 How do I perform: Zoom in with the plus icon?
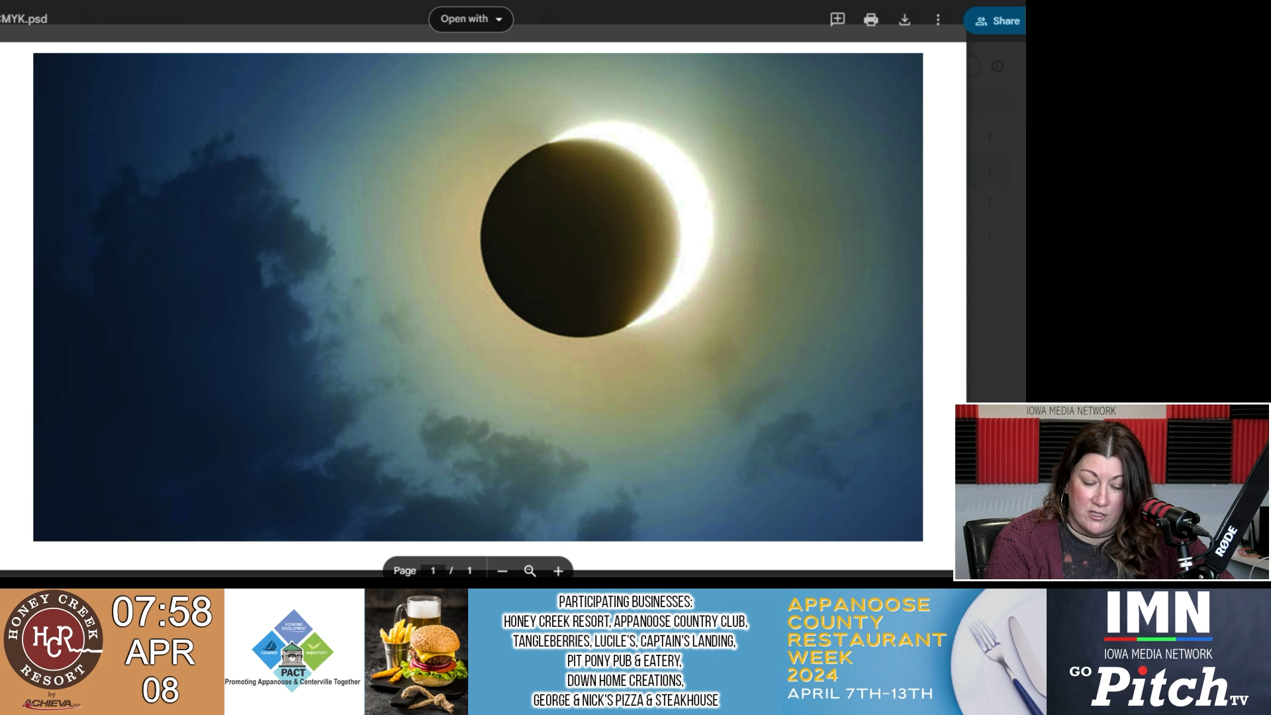558,571
